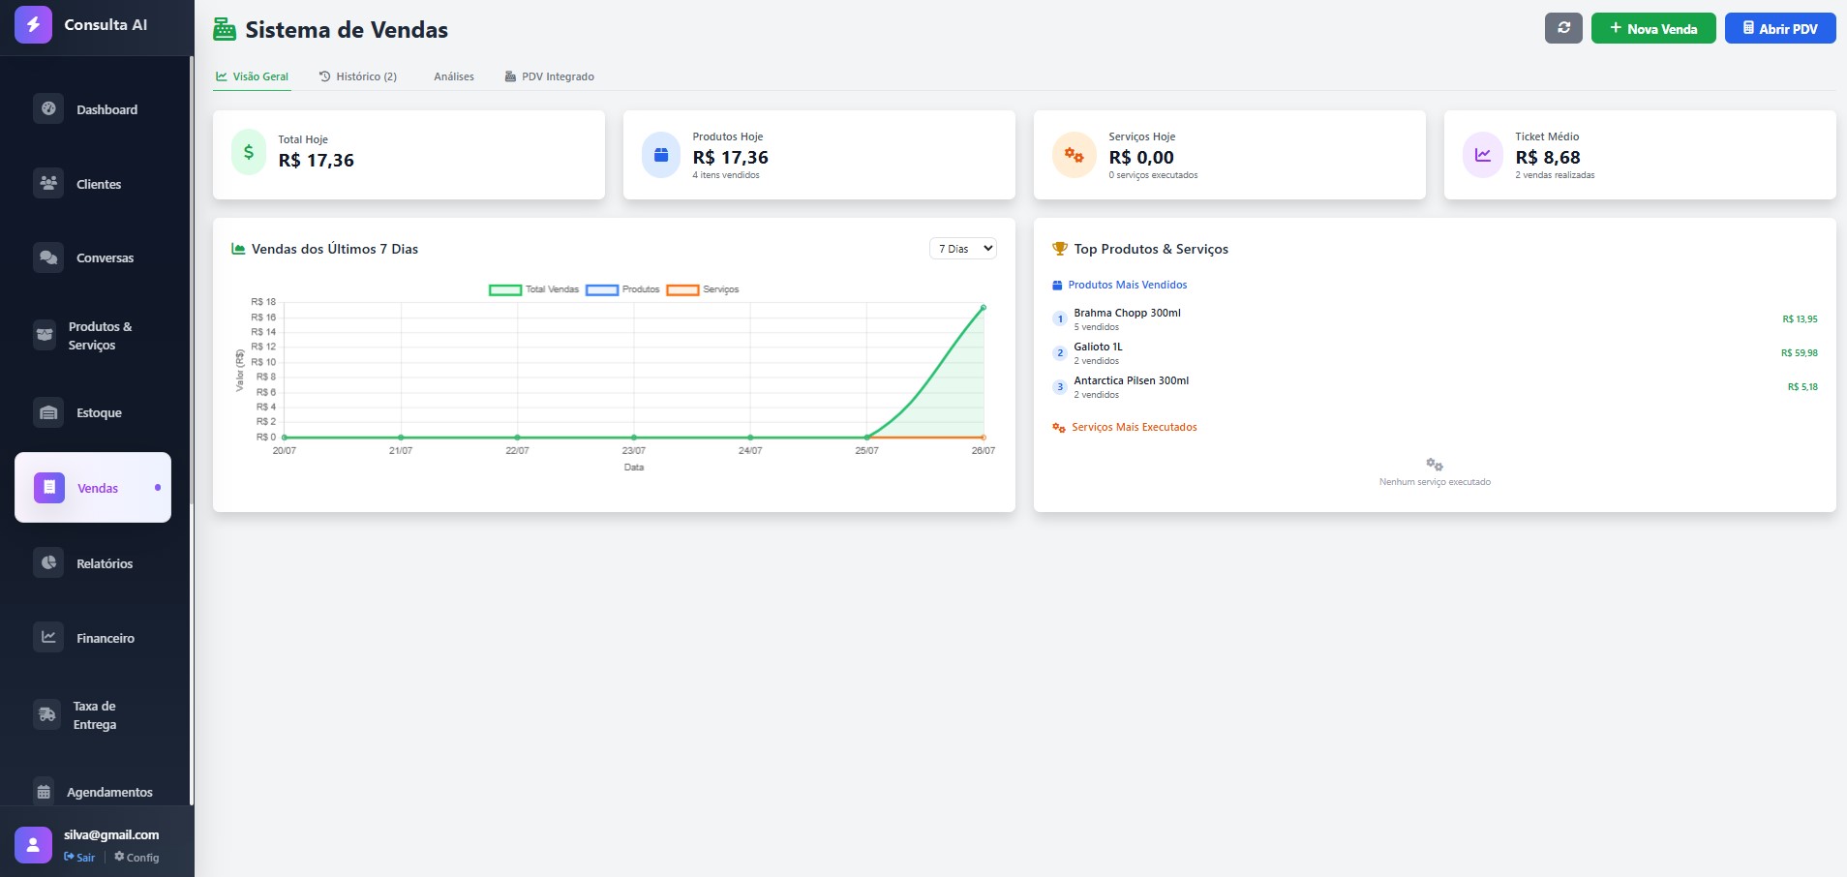Click the Nova Venda button
1847x877 pixels.
(1652, 28)
